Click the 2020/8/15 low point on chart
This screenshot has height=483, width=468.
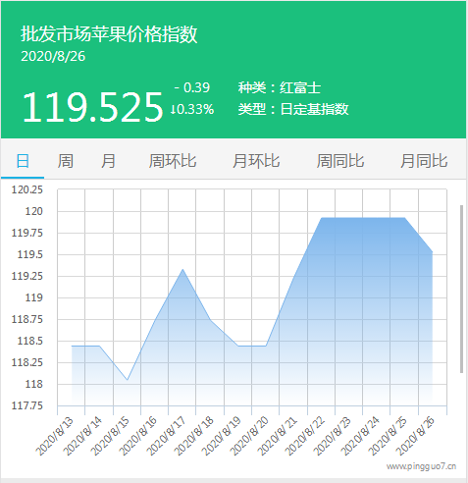128,380
